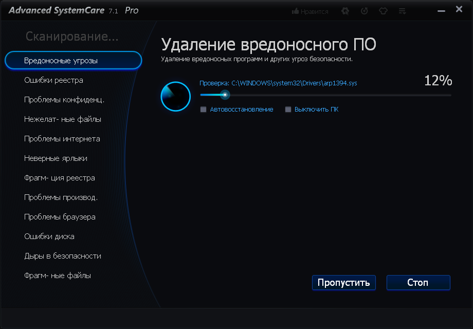Open the main menu icon in title bar

coord(402,10)
